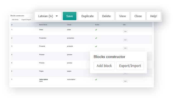Click the production chunk cell

pos(71,38)
